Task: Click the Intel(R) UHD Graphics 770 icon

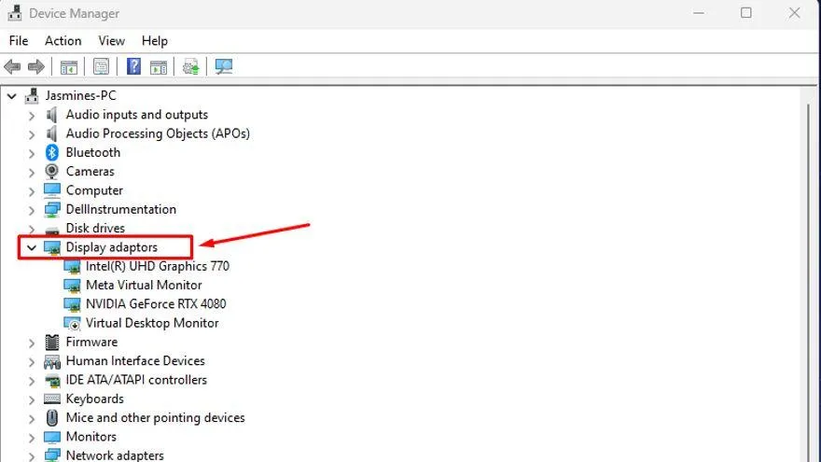Action: pos(72,267)
